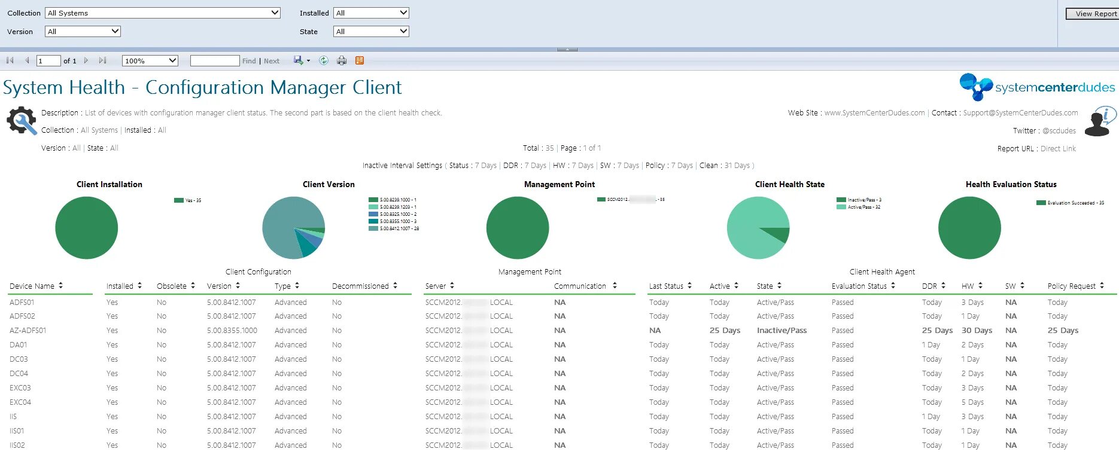
Task: Click legend swatch for Evaluation Succeeded - 35
Action: [1041, 203]
